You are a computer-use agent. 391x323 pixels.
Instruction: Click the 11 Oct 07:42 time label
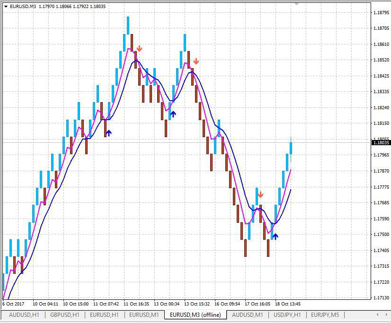pos(106,304)
